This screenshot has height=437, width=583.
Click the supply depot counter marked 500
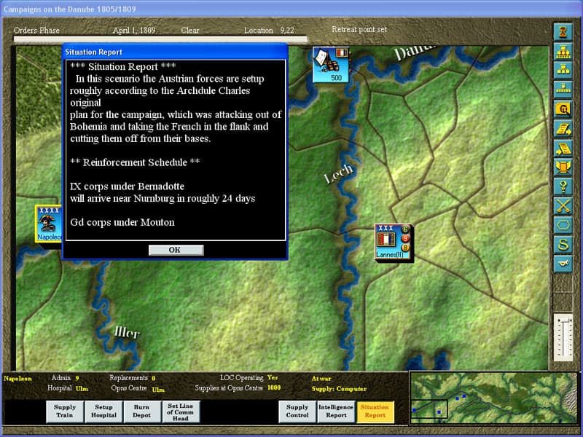point(331,64)
